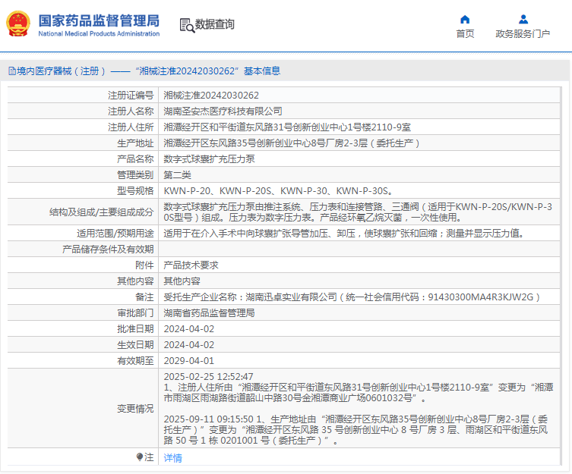Select expiry date 2029-04-01
Screen dimensions: 572x474
pyautogui.click(x=189, y=361)
